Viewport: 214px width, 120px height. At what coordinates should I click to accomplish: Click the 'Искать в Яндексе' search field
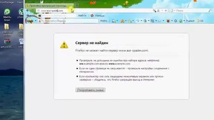pos(68,21)
